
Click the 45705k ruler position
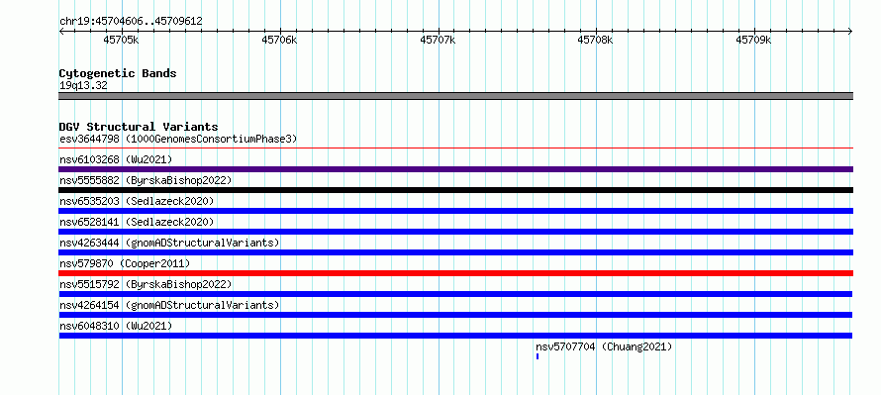pos(121,40)
